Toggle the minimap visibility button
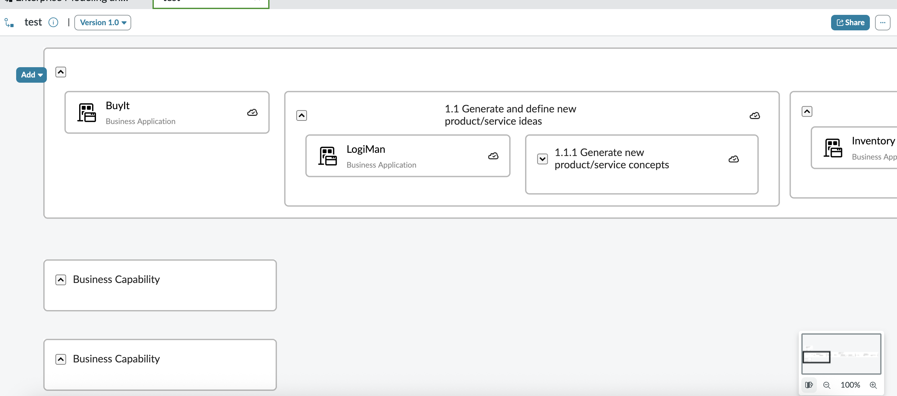 point(808,385)
